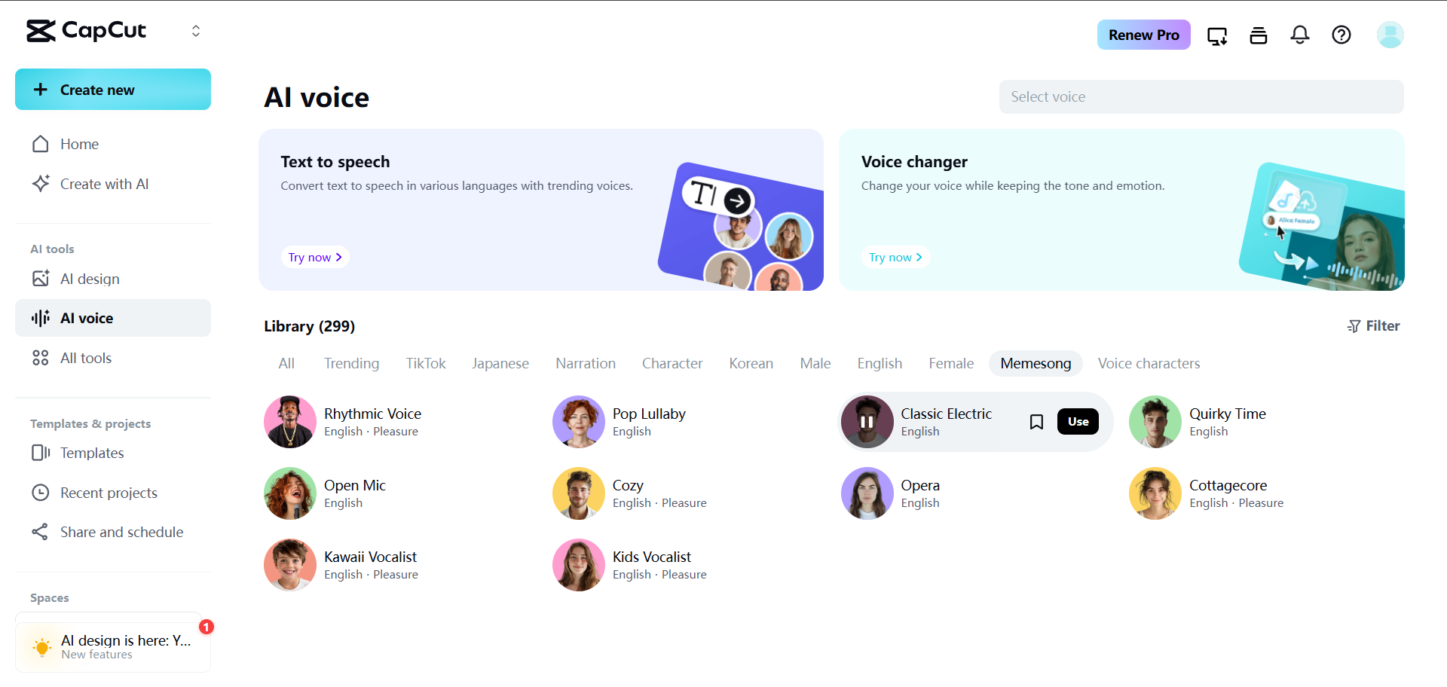This screenshot has height=687, width=1447.
Task: Click the Share and schedule icon
Action: tap(41, 532)
